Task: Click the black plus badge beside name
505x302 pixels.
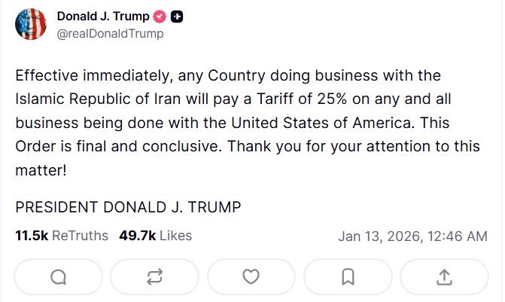Action: pyautogui.click(x=176, y=17)
